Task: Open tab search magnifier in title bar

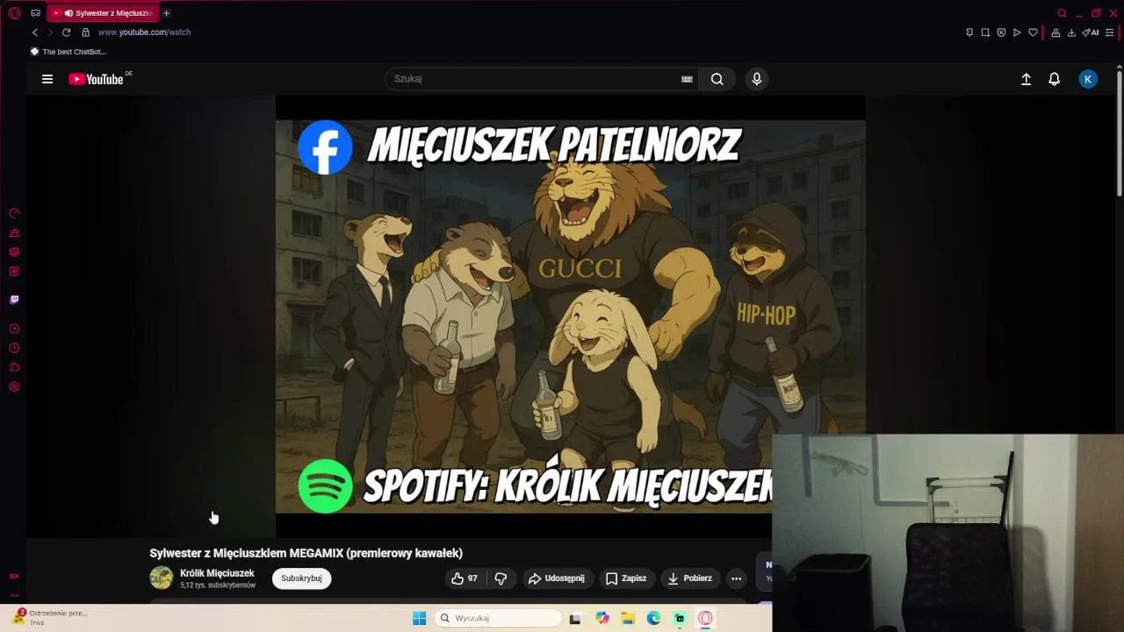Action: point(1062,13)
